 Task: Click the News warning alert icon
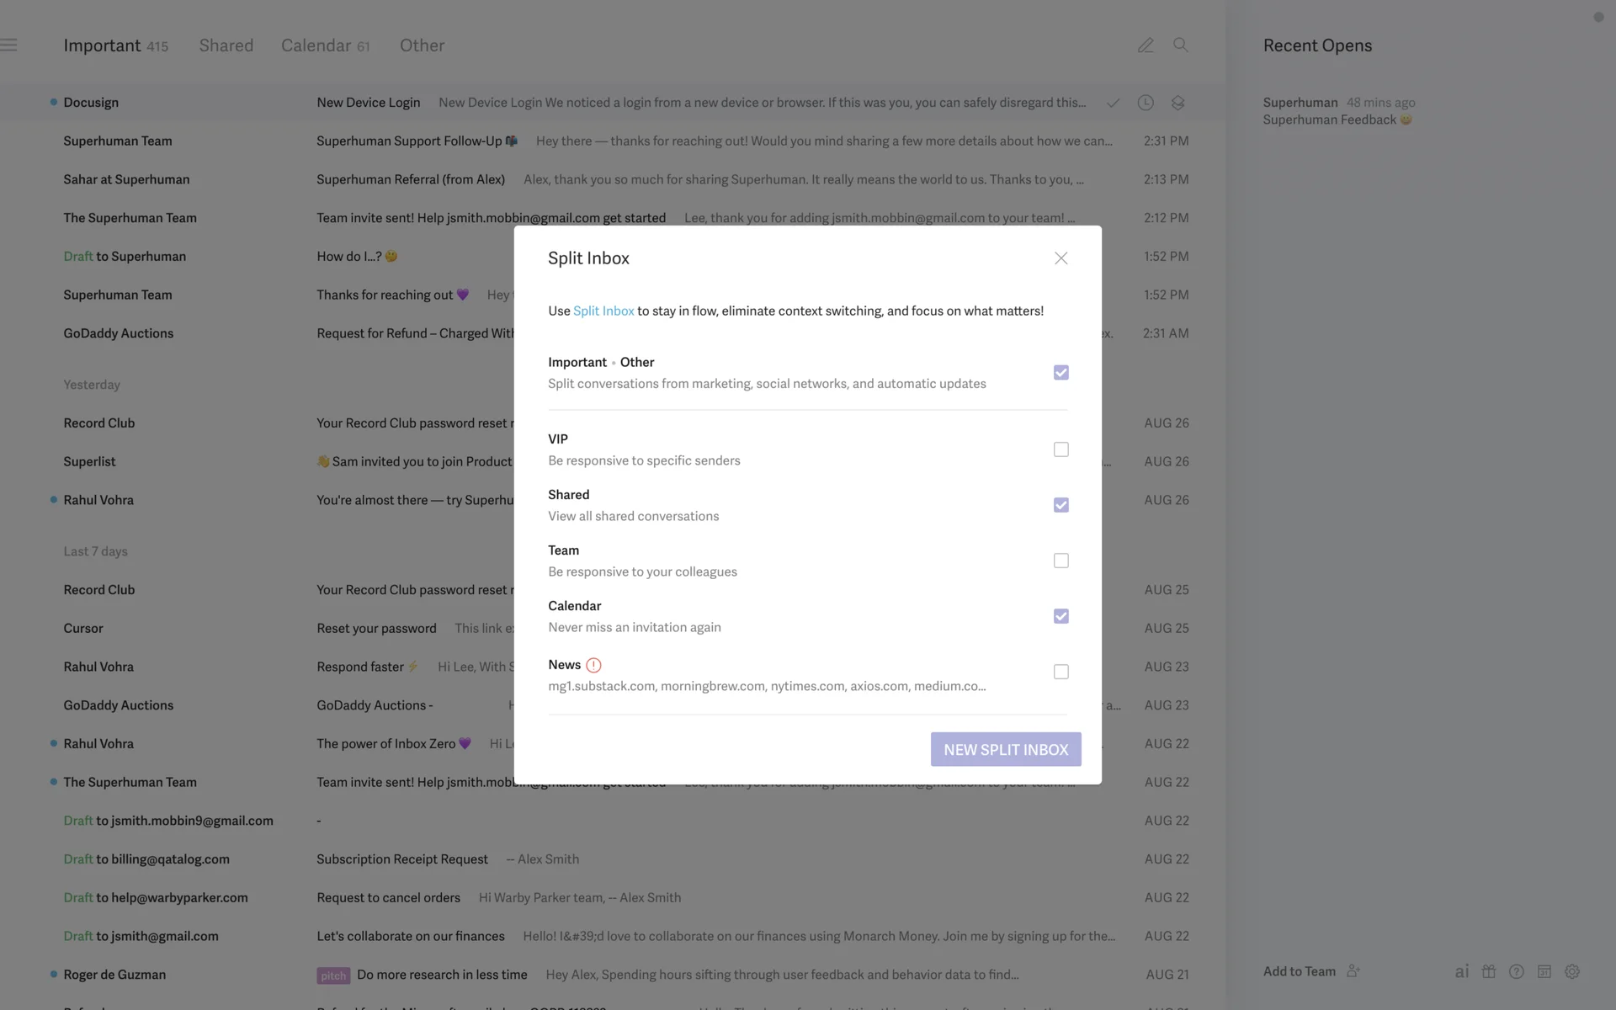coord(593,665)
